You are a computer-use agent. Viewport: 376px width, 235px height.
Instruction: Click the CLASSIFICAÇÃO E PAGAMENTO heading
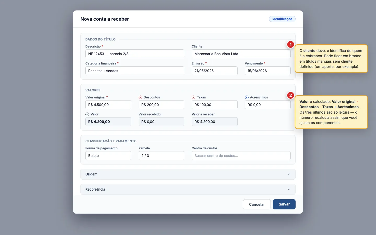111,141
